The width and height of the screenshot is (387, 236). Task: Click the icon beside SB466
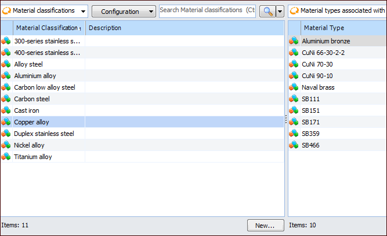(x=294, y=145)
